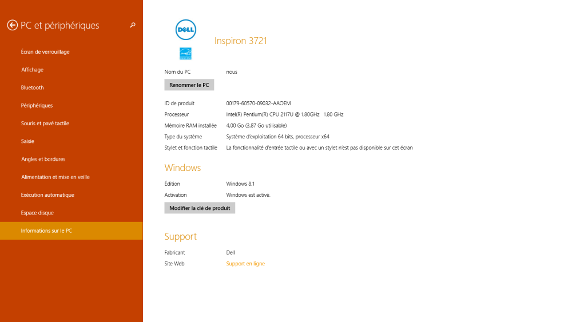The height and width of the screenshot is (322, 572).
Task: Click the Fabricant value 'Dell'
Action: click(x=231, y=252)
